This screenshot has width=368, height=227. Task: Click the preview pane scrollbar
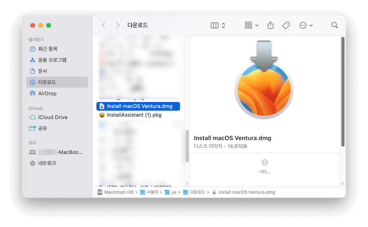pyautogui.click(x=343, y=92)
